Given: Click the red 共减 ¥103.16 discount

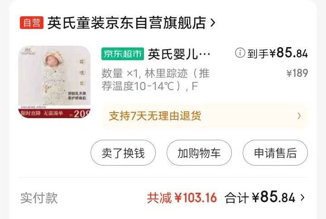Looking at the screenshot, I should pyautogui.click(x=182, y=198).
